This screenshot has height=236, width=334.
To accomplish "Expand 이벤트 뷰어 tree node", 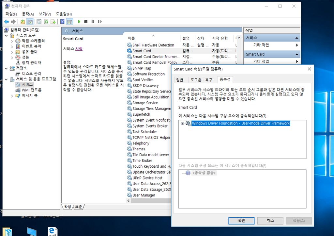I will (x=12, y=46).
